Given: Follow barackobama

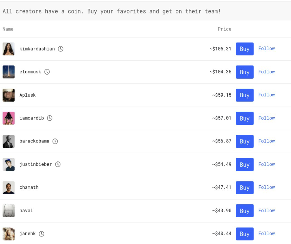Looking at the screenshot, I should (266, 141).
